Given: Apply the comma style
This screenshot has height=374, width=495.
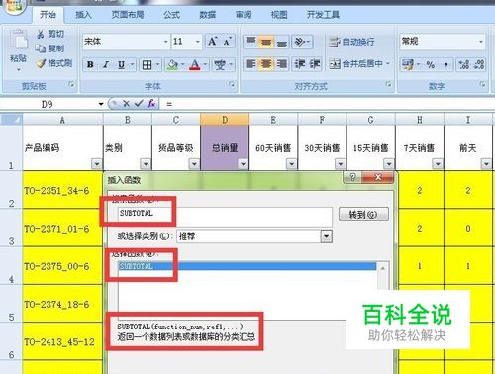Looking at the screenshot, I should (x=445, y=64).
